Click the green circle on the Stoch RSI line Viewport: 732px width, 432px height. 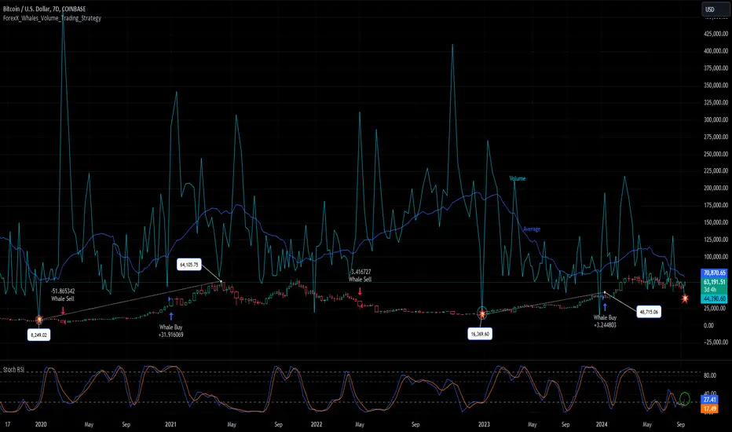[684, 399]
